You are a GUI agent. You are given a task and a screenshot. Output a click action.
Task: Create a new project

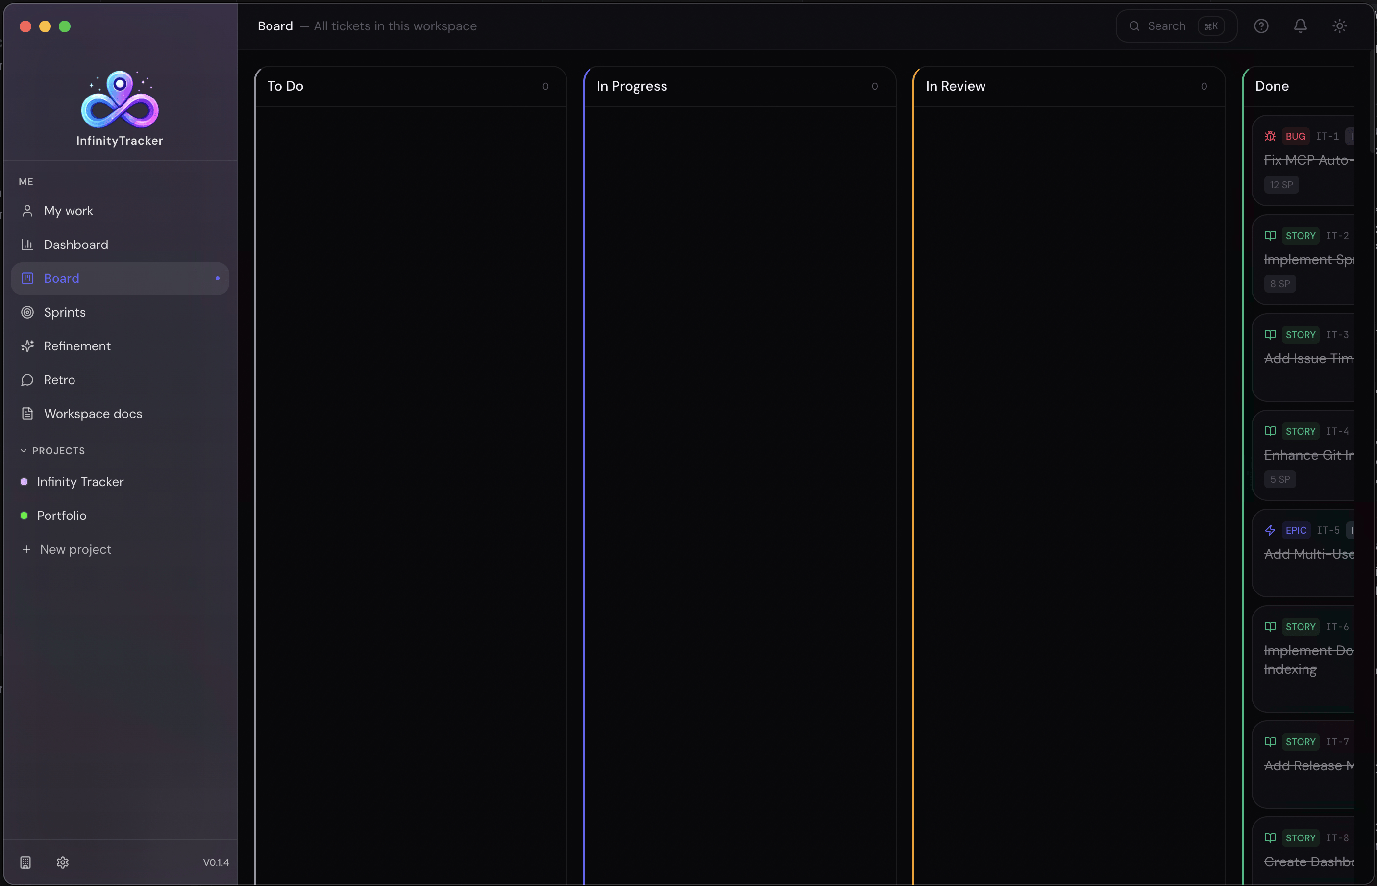pos(75,549)
